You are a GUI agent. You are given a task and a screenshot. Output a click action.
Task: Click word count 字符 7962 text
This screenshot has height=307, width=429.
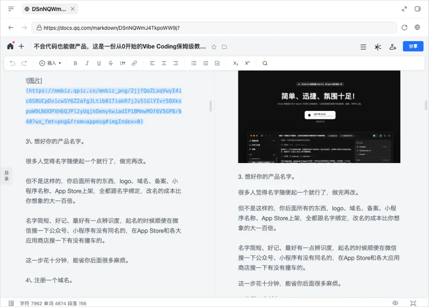pos(31,303)
